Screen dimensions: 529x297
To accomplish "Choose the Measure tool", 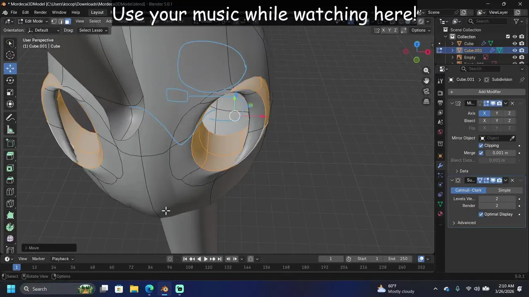I will (x=10, y=130).
